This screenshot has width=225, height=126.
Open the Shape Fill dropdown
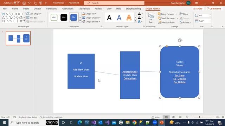[x=89, y=14]
